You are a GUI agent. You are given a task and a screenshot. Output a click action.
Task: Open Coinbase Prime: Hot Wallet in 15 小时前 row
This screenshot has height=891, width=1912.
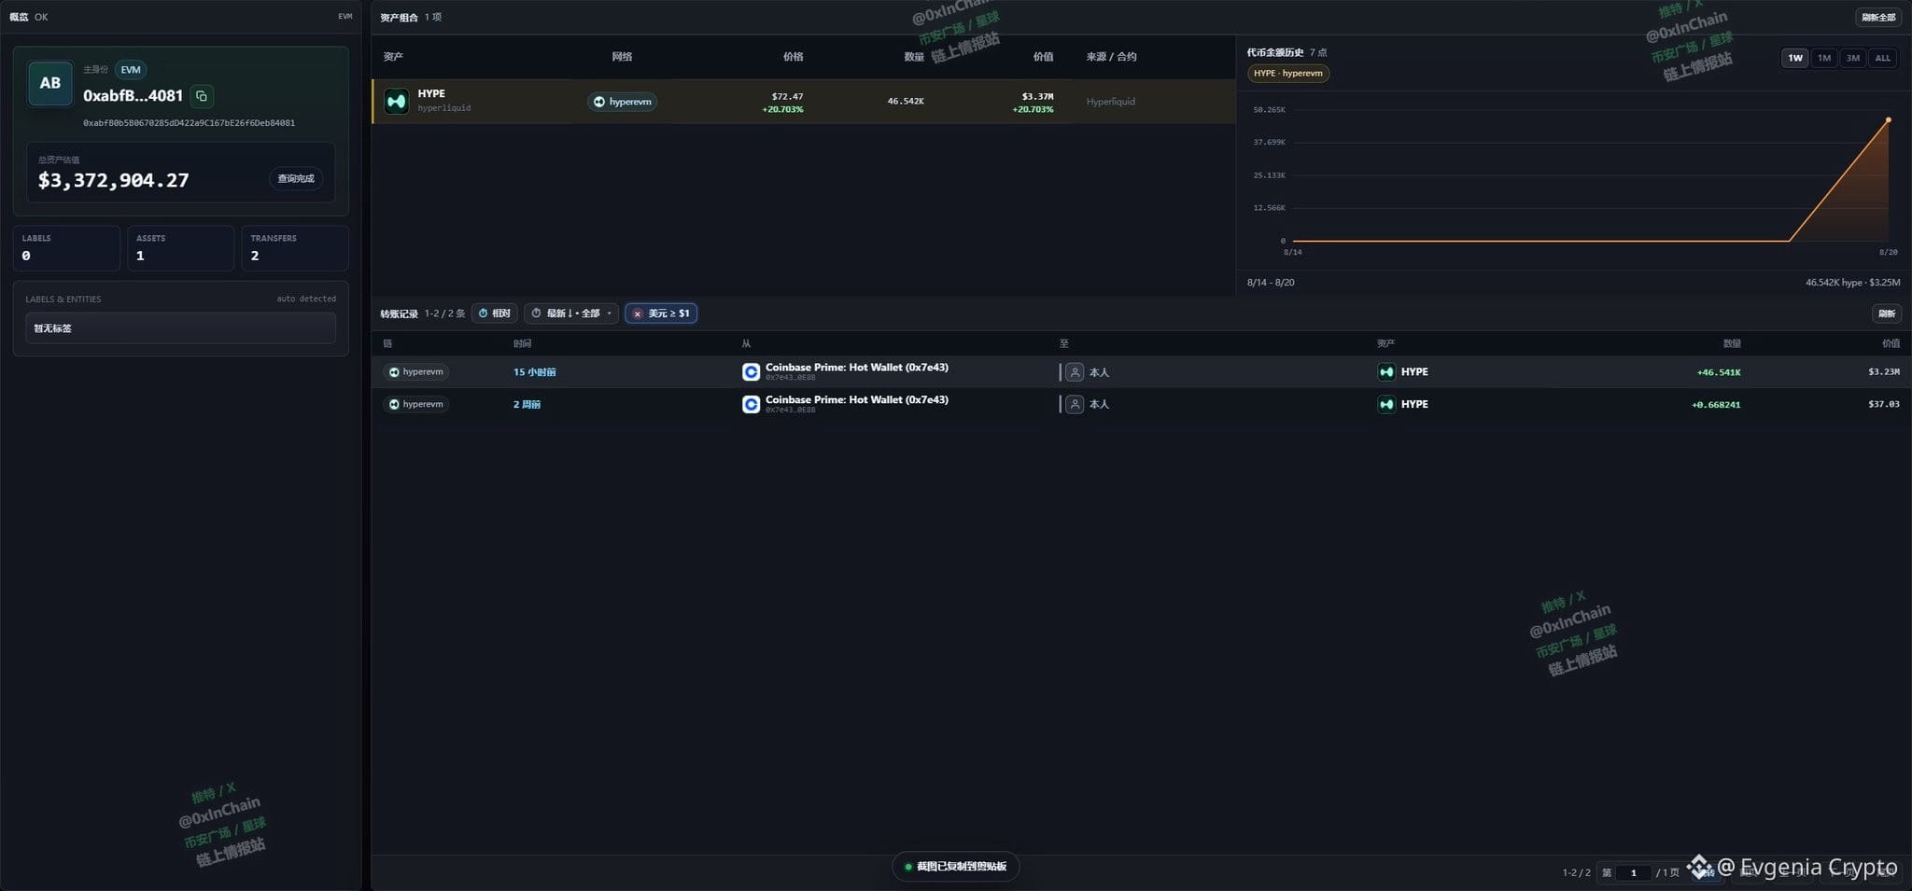(x=856, y=368)
